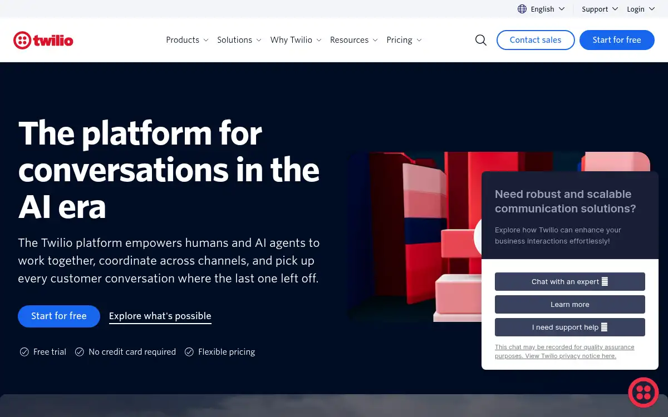This screenshot has width=668, height=417.
Task: Open the search magnifier icon
Action: point(481,40)
